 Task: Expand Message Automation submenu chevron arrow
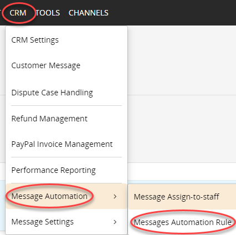click(115, 196)
